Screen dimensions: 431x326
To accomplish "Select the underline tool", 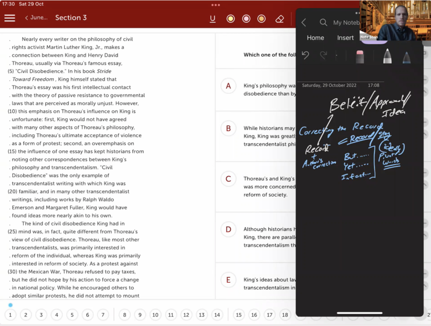I will [x=213, y=19].
